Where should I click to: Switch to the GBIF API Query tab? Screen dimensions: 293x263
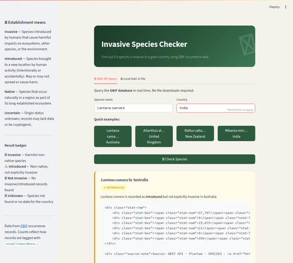point(105,79)
